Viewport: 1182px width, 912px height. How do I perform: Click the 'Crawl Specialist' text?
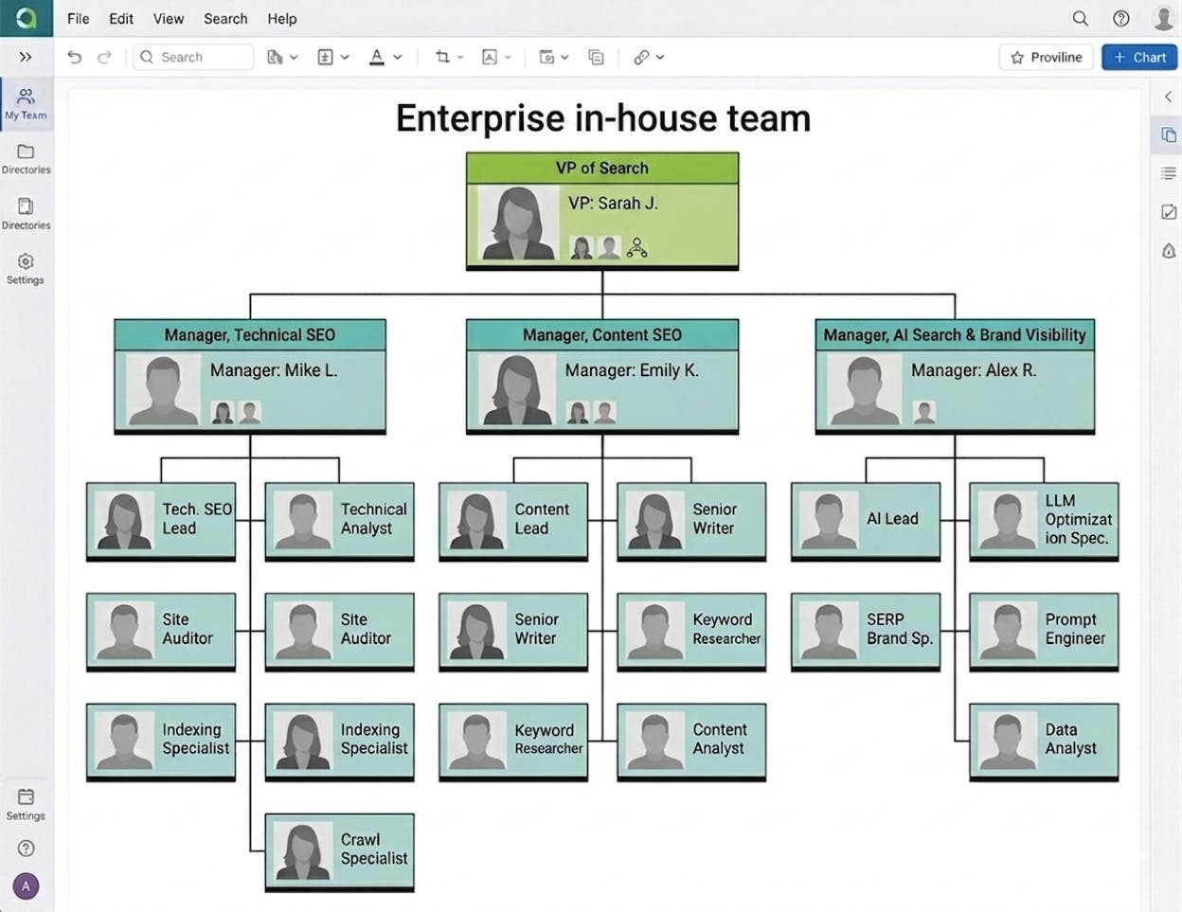(x=374, y=849)
